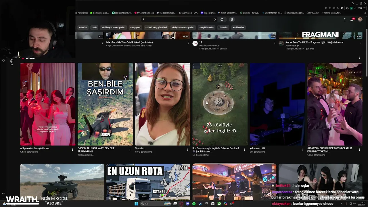Select the Haberler filter chip
This screenshot has width=368, height=207.
pyautogui.click(x=83, y=28)
